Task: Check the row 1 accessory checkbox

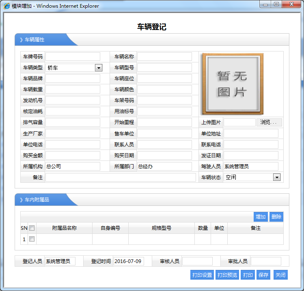Action: pyautogui.click(x=32, y=239)
